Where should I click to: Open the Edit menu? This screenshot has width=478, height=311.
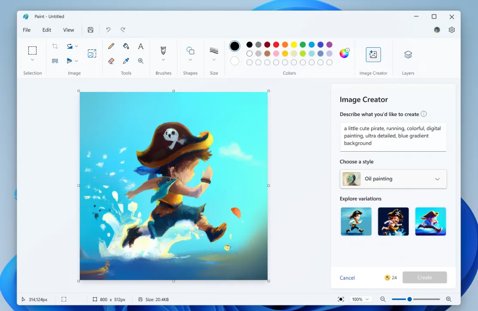click(x=46, y=30)
